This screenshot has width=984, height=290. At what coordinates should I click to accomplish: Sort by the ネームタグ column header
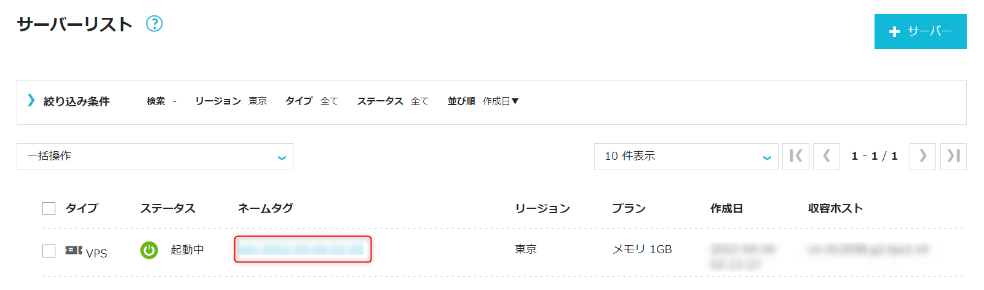(x=265, y=208)
